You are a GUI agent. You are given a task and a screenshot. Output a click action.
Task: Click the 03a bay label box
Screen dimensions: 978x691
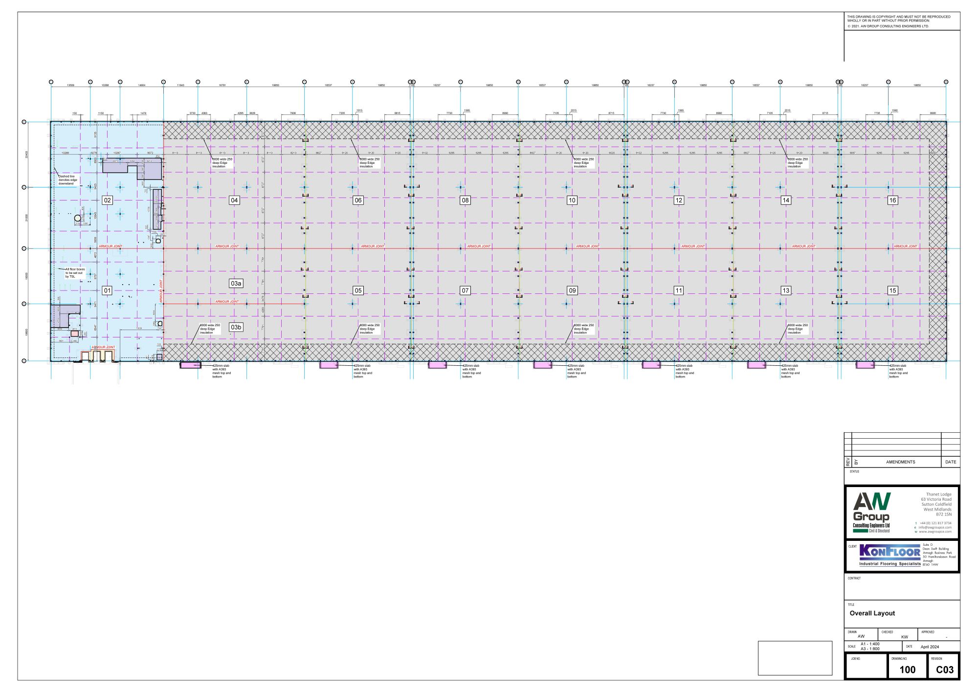(x=236, y=283)
